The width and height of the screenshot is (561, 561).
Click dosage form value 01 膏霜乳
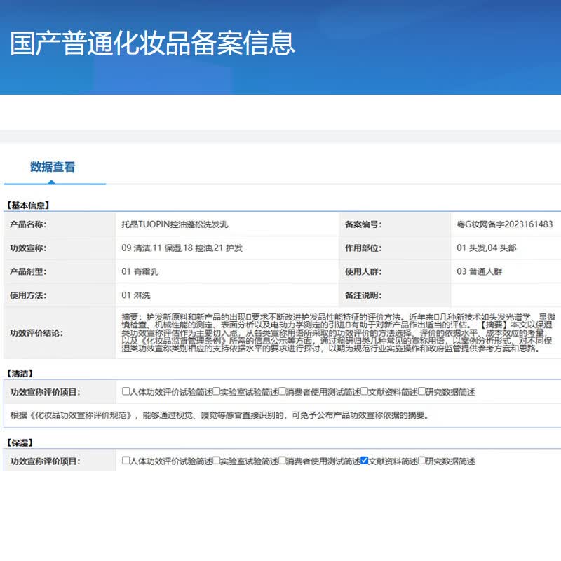click(x=140, y=271)
